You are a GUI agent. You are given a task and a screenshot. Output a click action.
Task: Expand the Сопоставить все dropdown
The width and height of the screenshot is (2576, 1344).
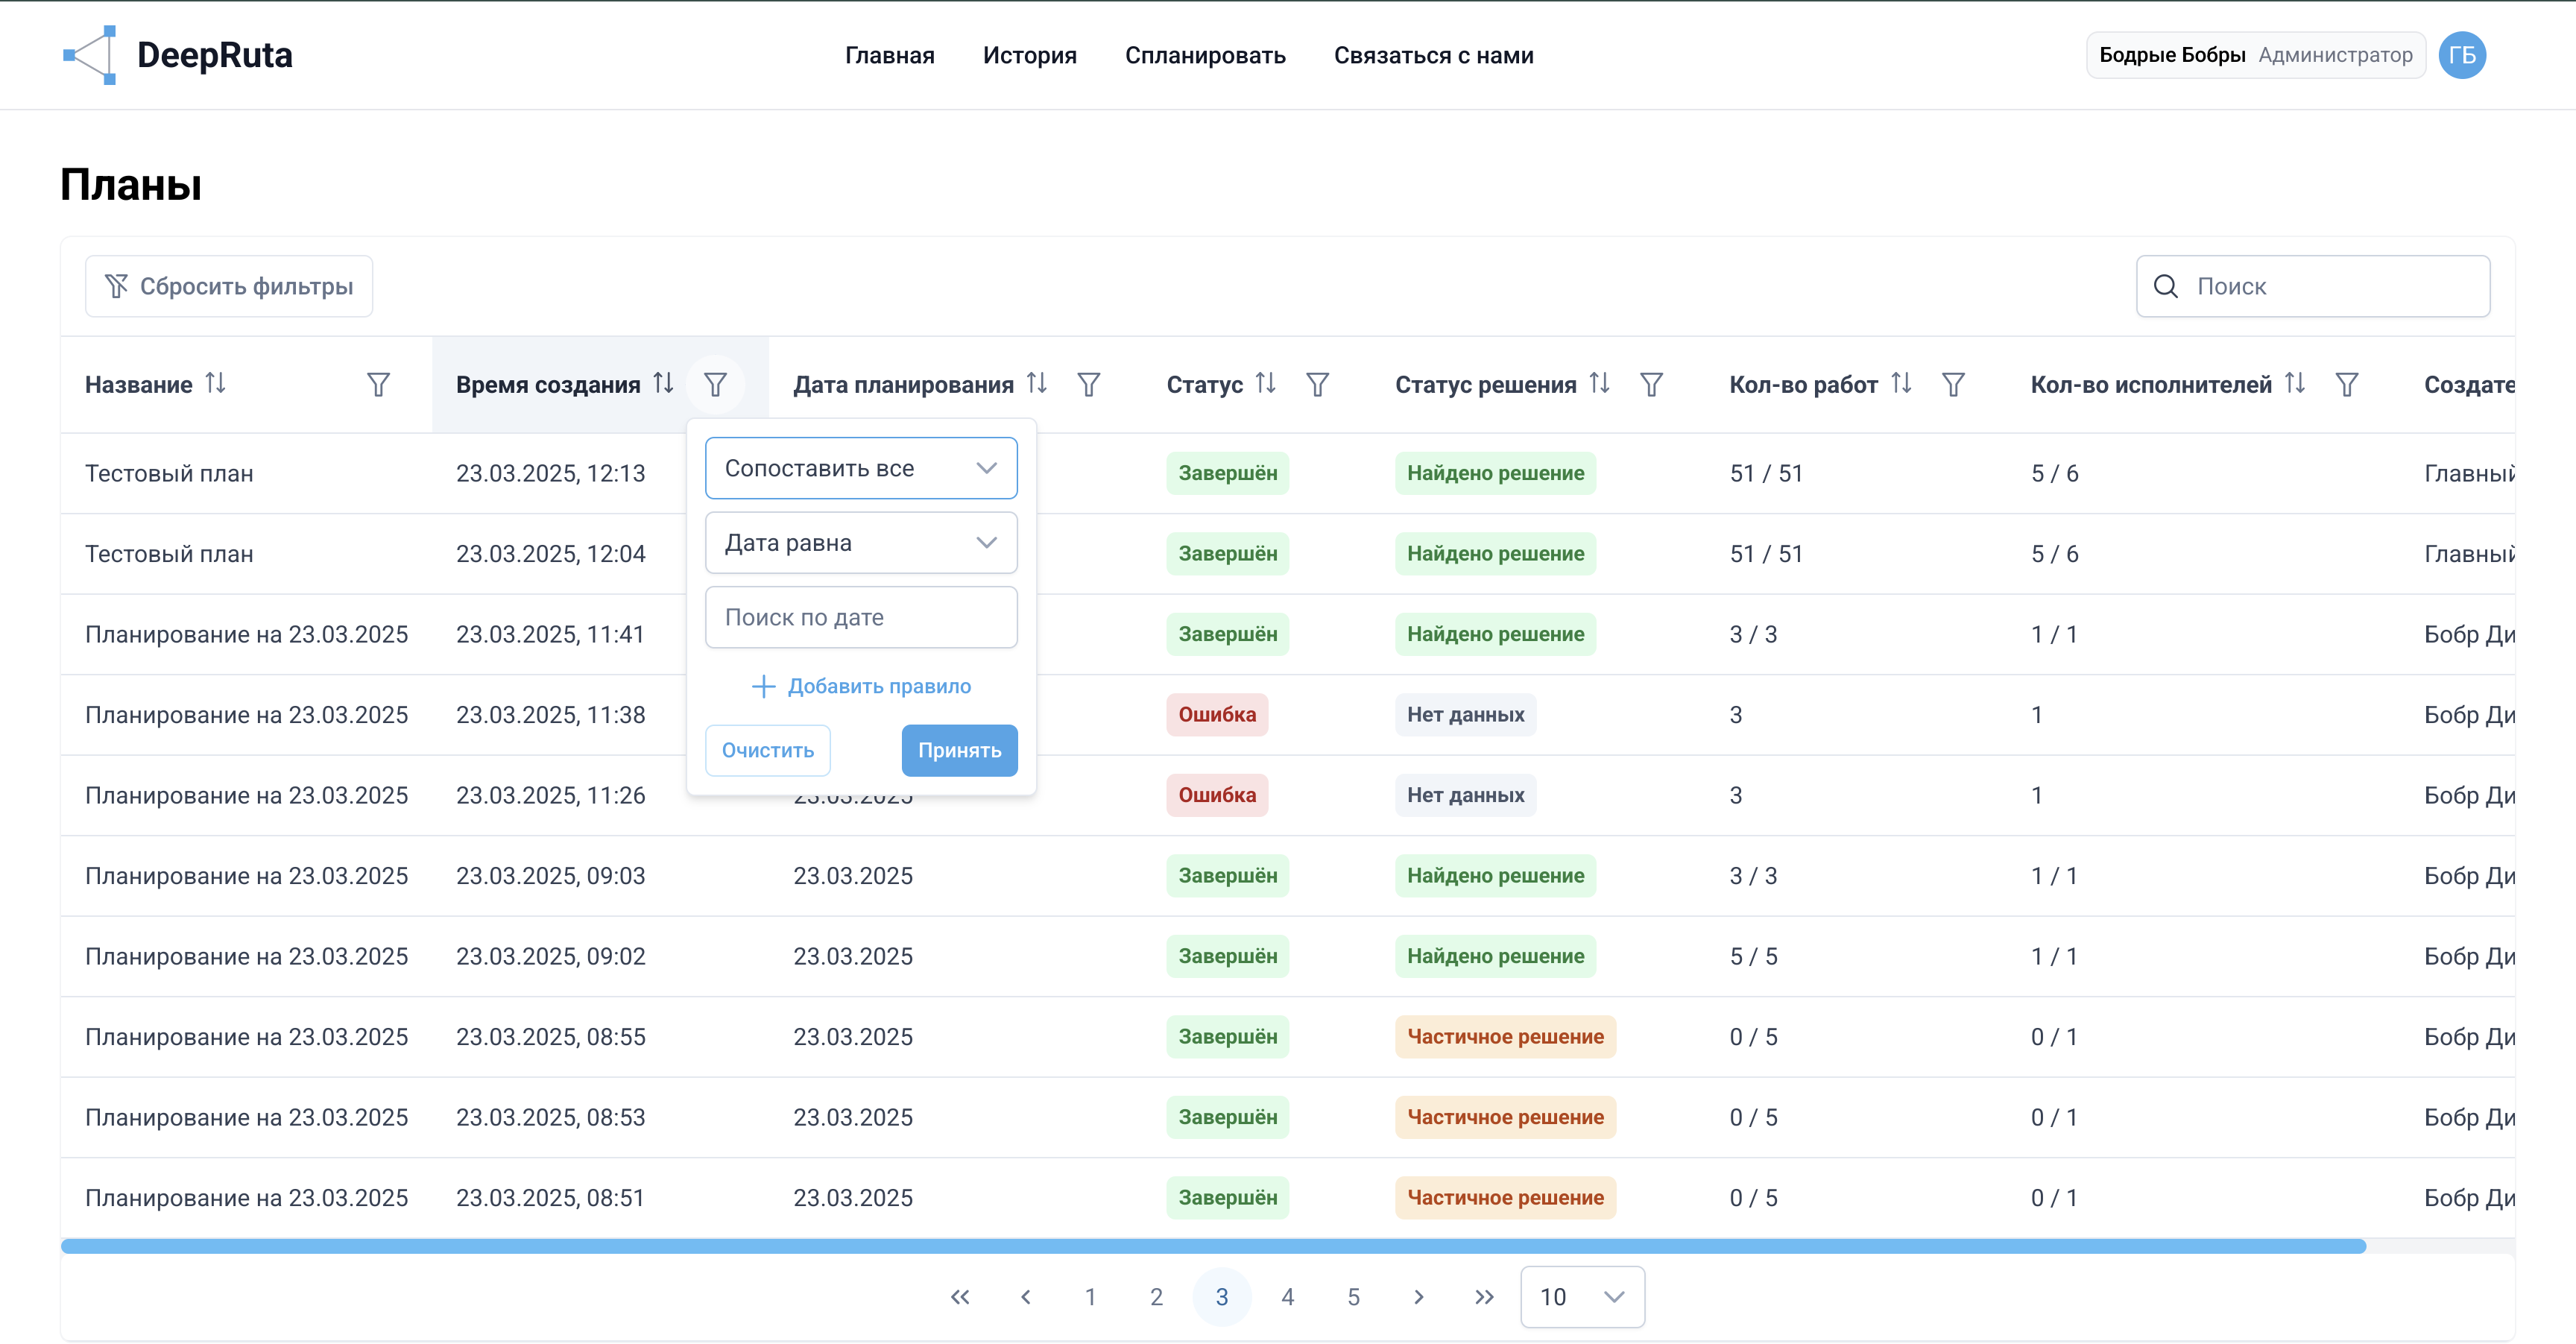pyautogui.click(x=861, y=468)
